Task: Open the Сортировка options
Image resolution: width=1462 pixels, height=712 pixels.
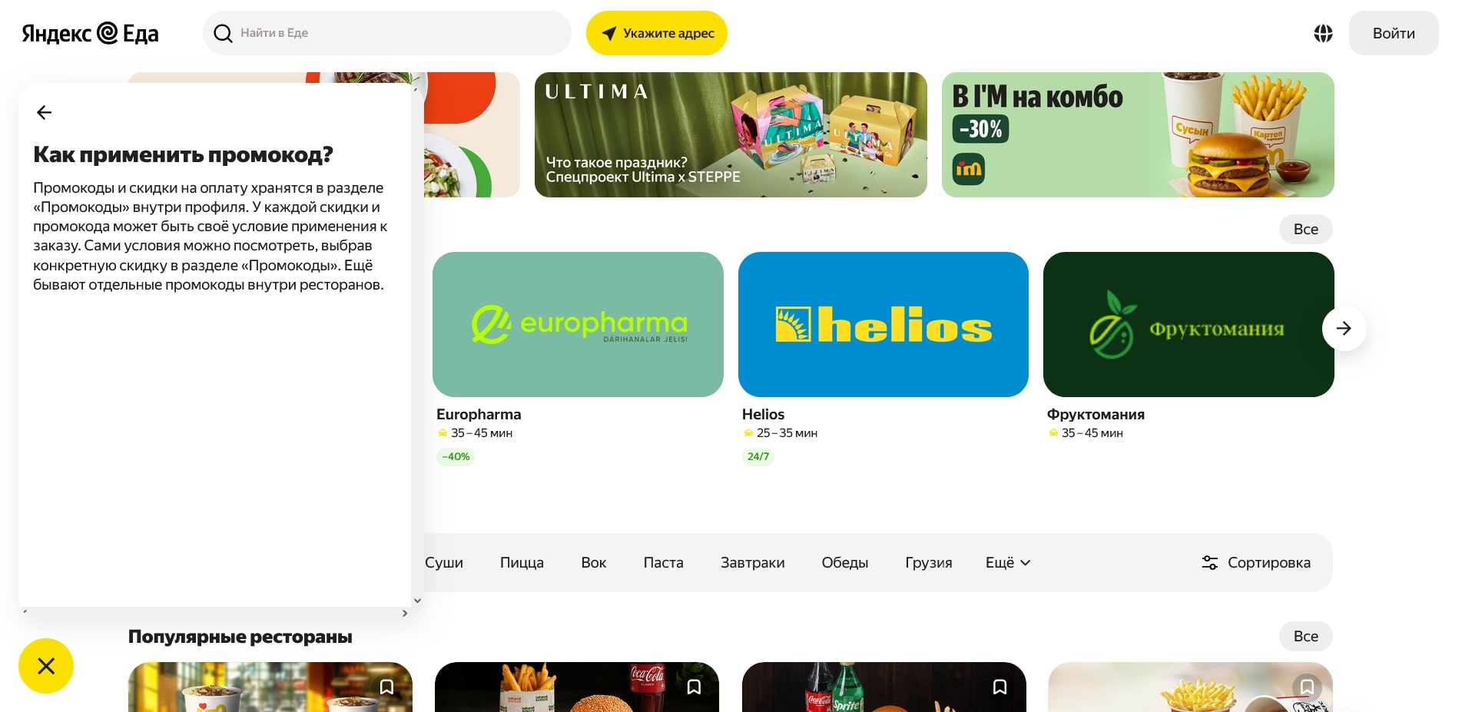Action: [1256, 562]
